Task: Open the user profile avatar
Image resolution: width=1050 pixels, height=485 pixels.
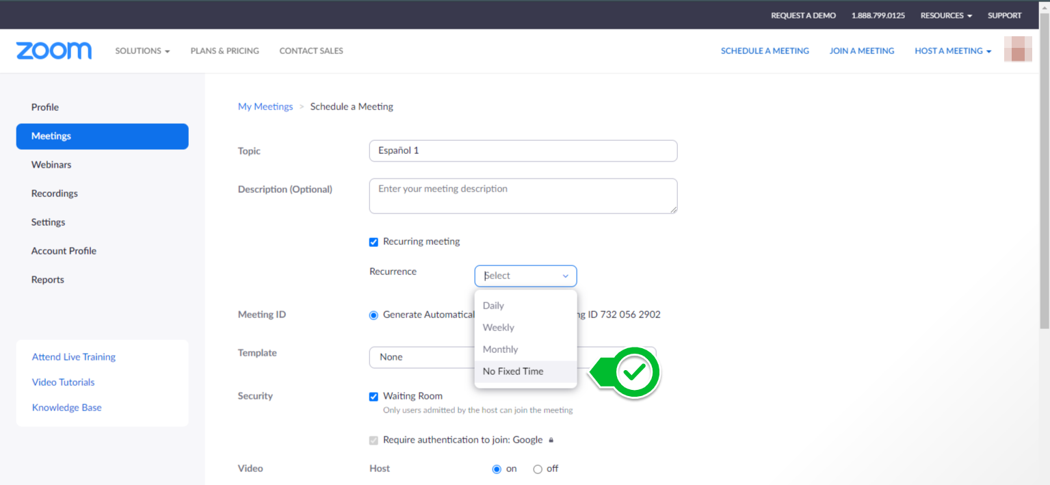Action: tap(1017, 50)
